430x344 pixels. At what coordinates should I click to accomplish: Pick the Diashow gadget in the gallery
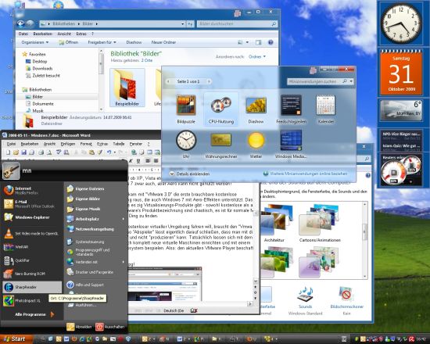256,109
